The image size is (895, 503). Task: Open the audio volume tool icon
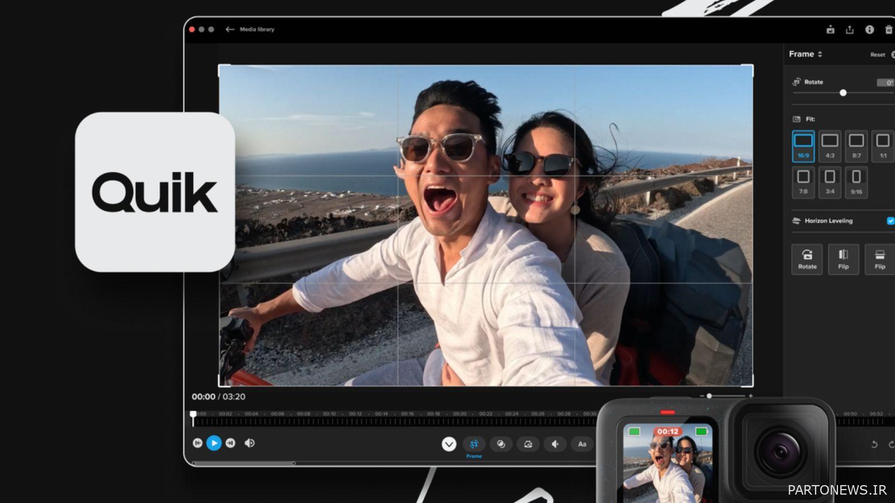coord(555,444)
